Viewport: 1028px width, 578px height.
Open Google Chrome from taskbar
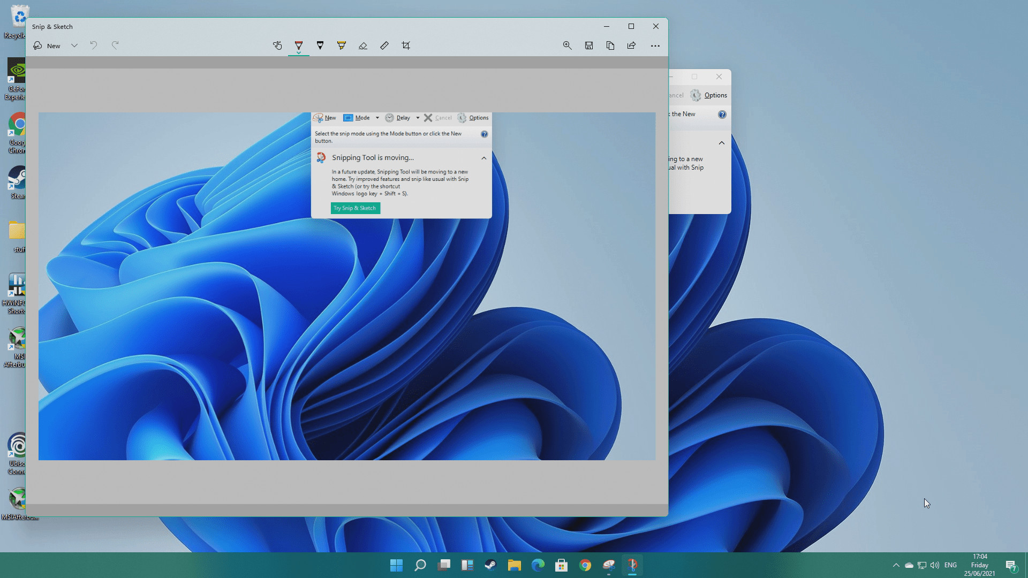tap(585, 565)
